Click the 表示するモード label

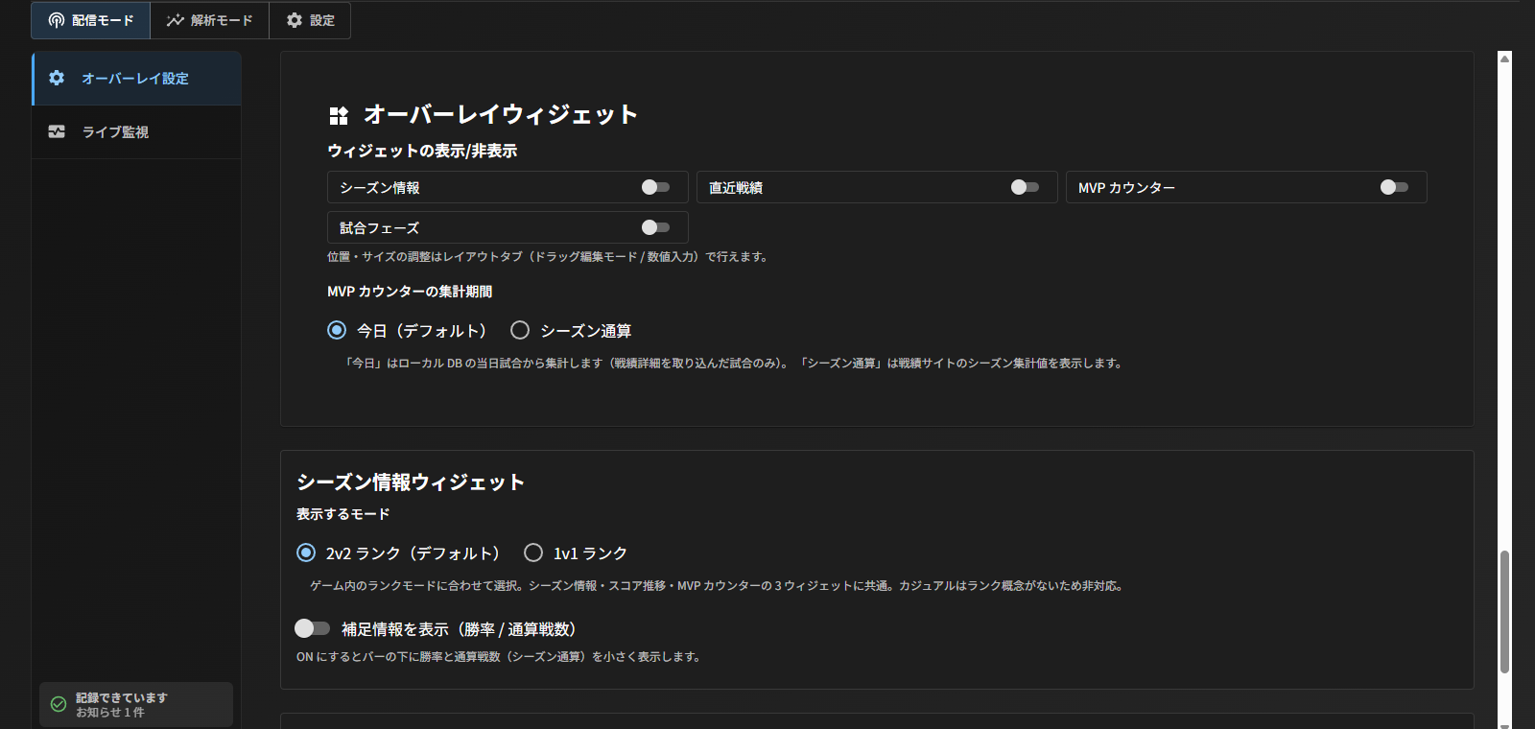[343, 514]
